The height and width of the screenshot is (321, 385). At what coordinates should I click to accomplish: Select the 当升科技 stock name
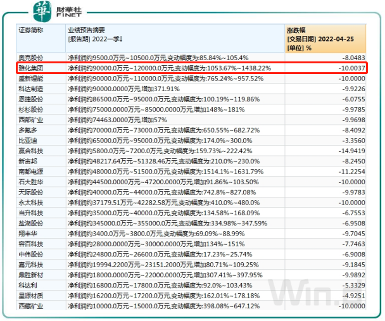(x=31, y=213)
